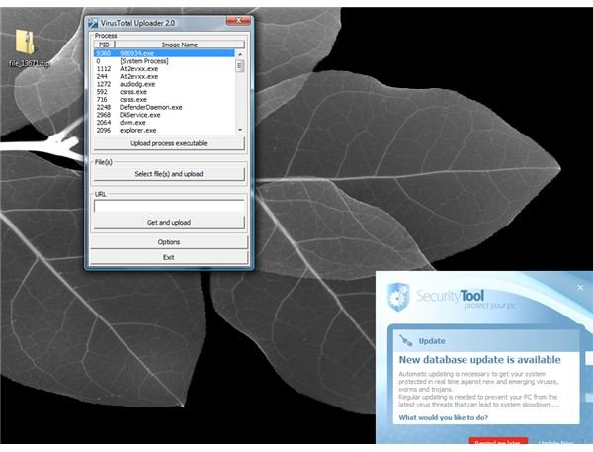Select process 986934.exe row

click(x=164, y=53)
